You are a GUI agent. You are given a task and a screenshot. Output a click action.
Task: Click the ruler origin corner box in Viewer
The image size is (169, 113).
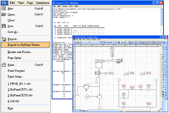point(74,46)
